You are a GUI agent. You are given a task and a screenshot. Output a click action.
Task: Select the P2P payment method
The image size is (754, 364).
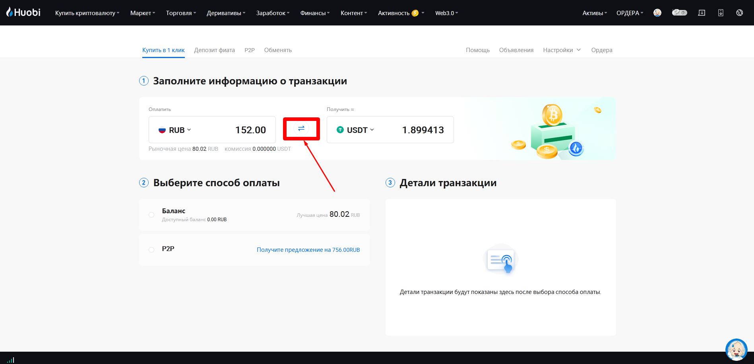(151, 249)
